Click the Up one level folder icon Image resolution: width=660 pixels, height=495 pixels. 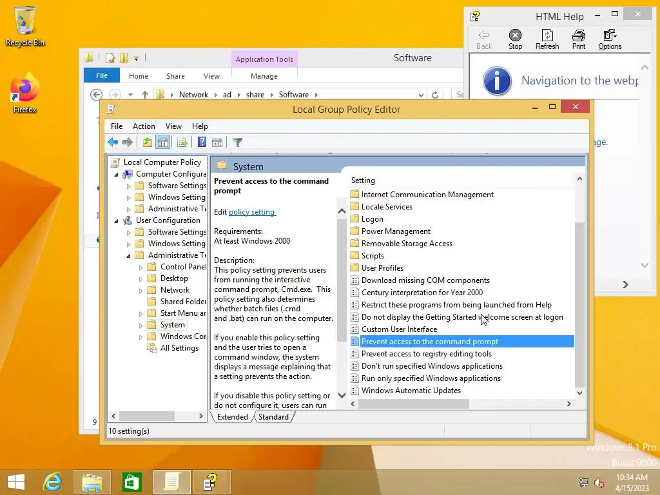point(148,142)
